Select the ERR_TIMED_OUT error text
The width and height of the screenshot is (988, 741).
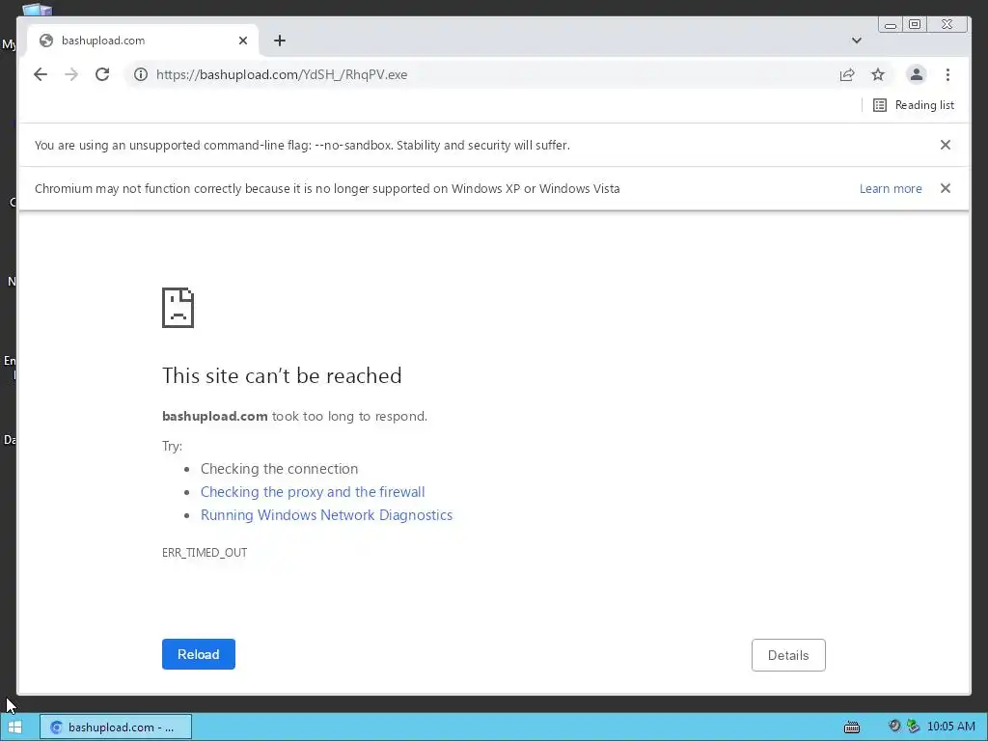click(x=205, y=553)
